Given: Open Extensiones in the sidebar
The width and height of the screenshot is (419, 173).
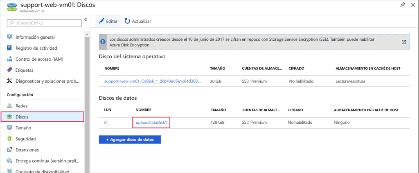Looking at the screenshot, I should pyautogui.click(x=27, y=150).
